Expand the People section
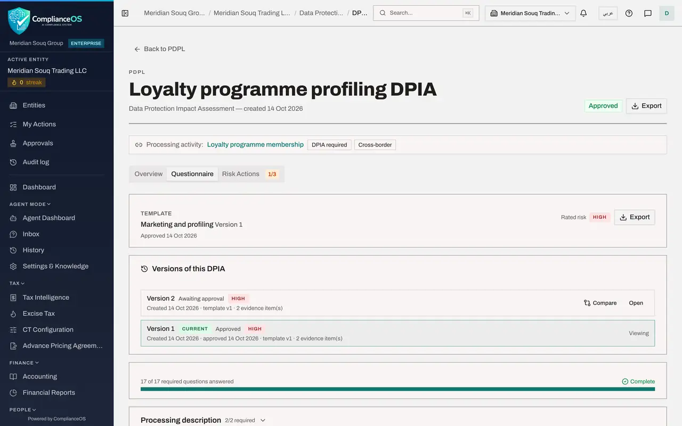 coord(22,409)
